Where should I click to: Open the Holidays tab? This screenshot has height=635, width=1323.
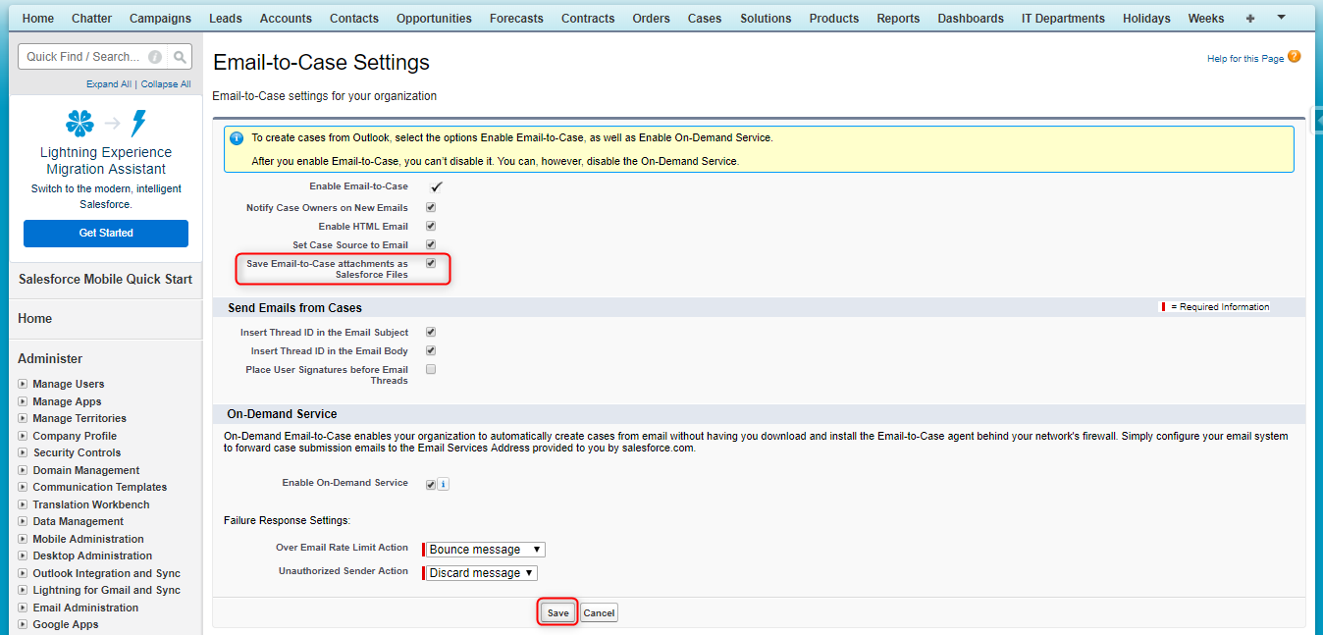1146,18
